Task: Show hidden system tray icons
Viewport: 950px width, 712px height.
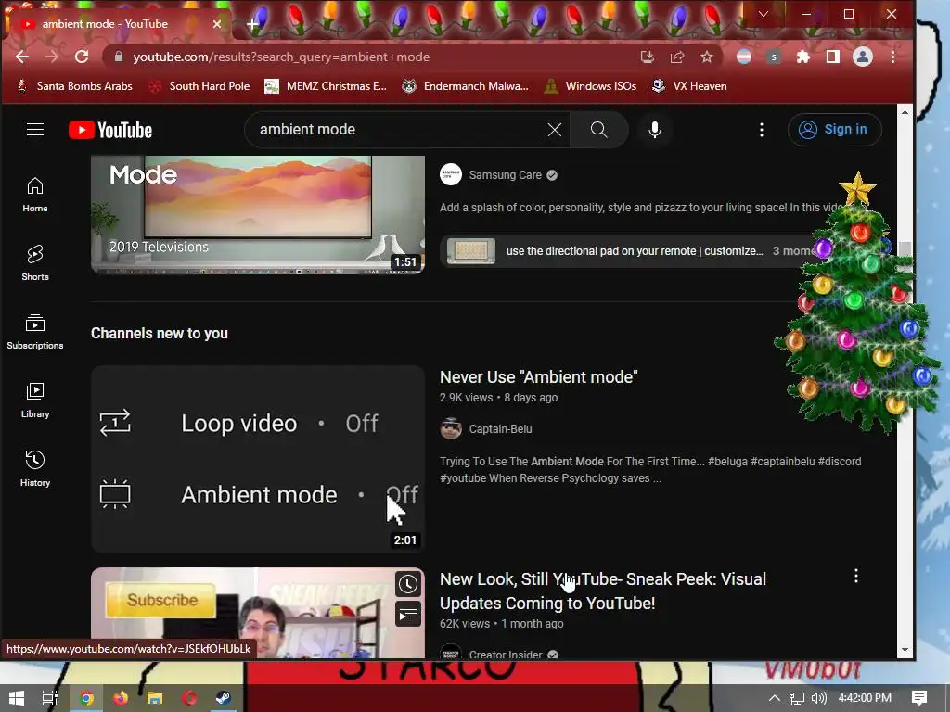Action: pos(775,698)
